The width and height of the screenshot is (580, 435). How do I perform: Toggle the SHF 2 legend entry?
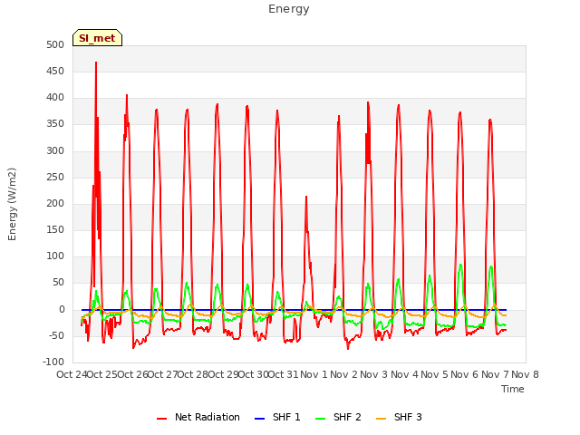338,417
